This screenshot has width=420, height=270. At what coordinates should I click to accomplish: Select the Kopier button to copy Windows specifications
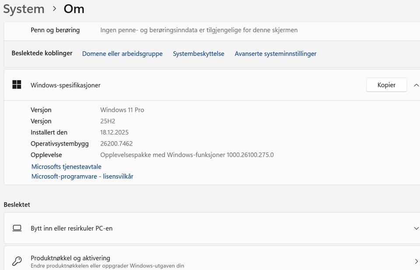coord(386,85)
